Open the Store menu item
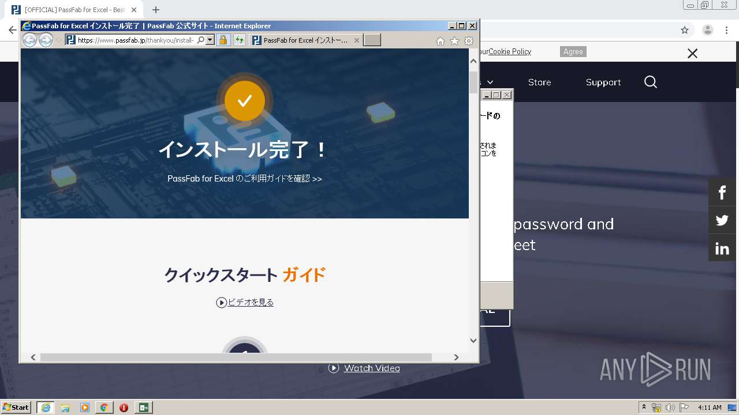 (539, 82)
